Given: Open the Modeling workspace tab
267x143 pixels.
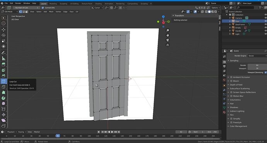Looking at the screenshot, I should pyautogui.click(x=53, y=3).
